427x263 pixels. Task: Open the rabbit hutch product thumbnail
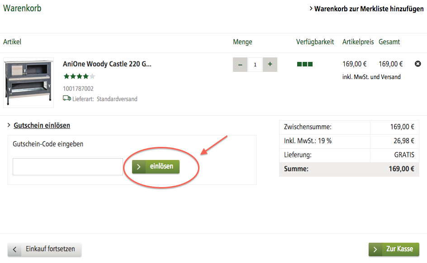point(28,83)
